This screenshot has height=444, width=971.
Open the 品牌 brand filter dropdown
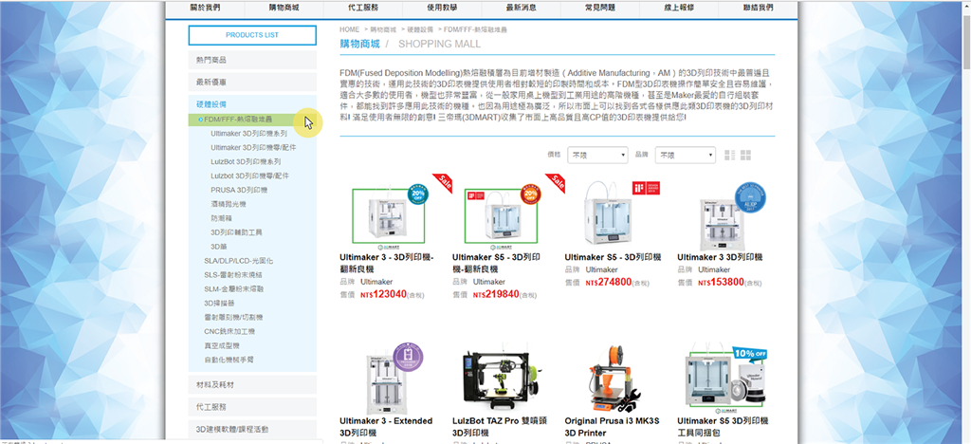685,155
